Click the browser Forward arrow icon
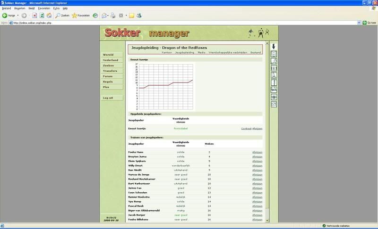Screen dimensions: 378x229 (24, 16)
